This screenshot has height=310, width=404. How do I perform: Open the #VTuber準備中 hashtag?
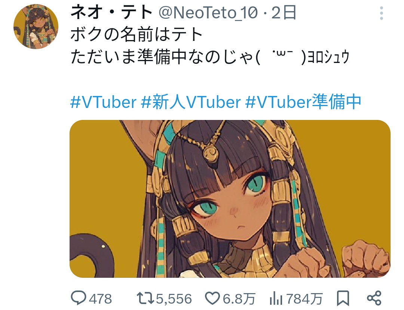[x=303, y=102]
